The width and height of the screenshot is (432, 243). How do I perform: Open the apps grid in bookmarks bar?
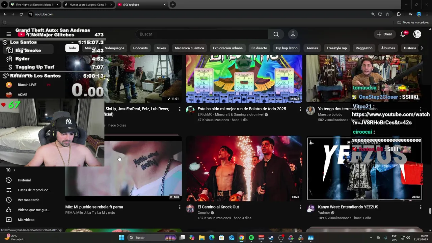[x=4, y=23]
